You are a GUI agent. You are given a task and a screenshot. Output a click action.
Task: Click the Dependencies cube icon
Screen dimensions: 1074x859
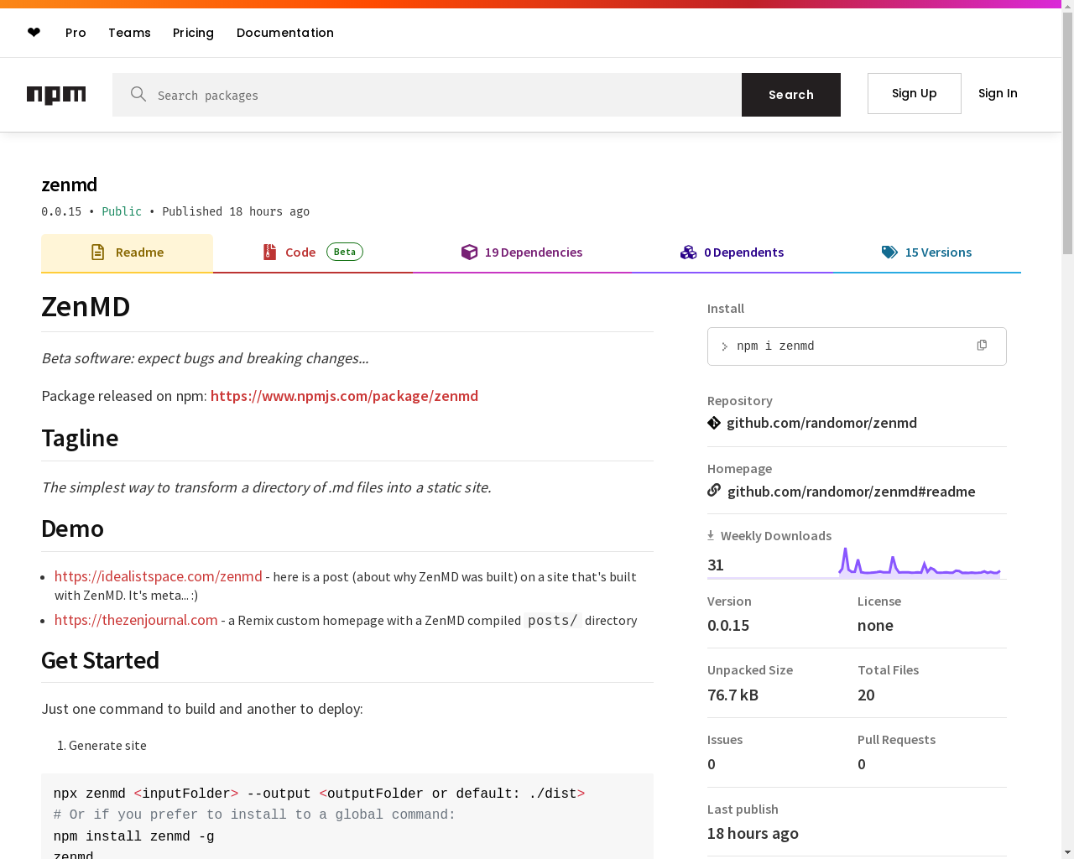(469, 252)
